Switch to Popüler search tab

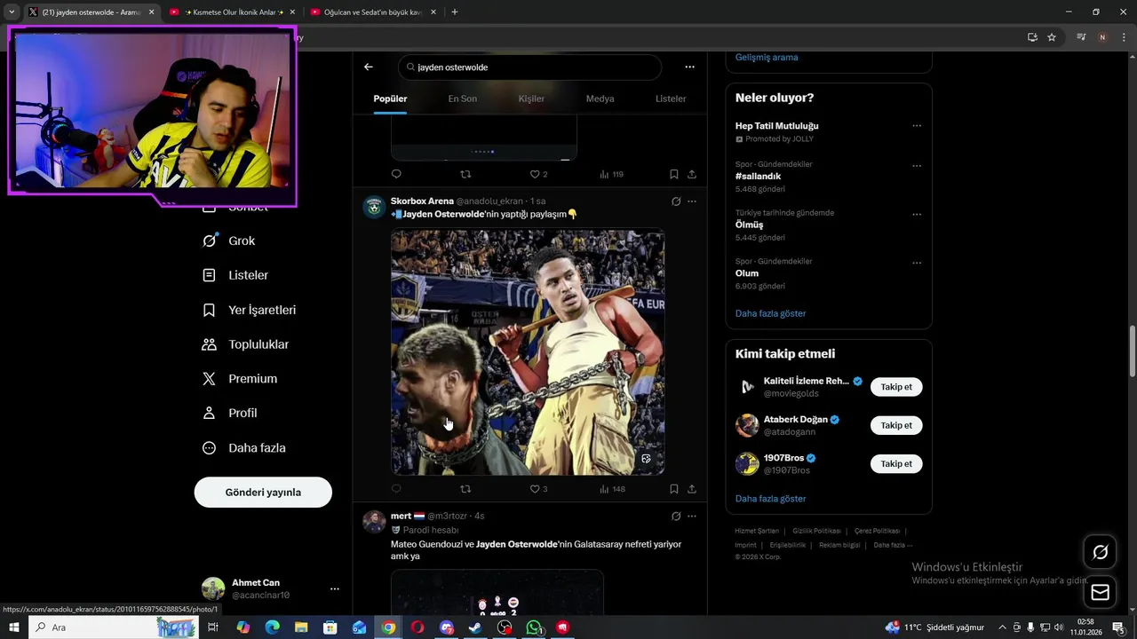[x=390, y=99]
